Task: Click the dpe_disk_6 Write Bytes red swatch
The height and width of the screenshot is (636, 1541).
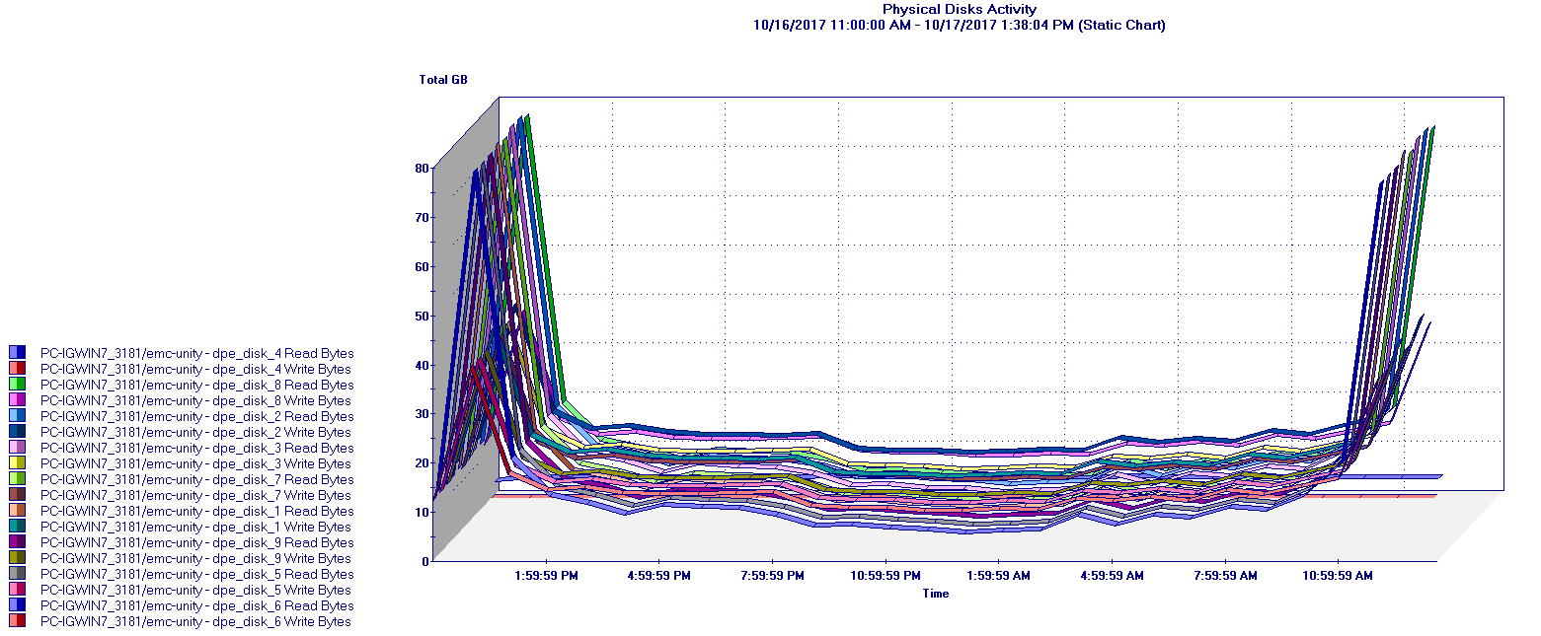Action: (17, 621)
